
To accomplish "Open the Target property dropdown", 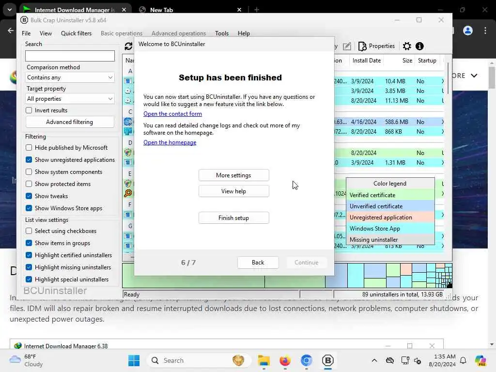I will tap(70, 99).
